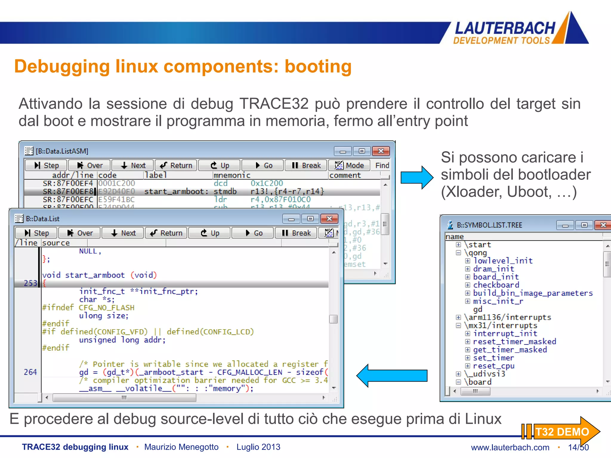The width and height of the screenshot is (611, 458).
Task: Click Data.List vertical scroll down arrow
Action: point(334,388)
